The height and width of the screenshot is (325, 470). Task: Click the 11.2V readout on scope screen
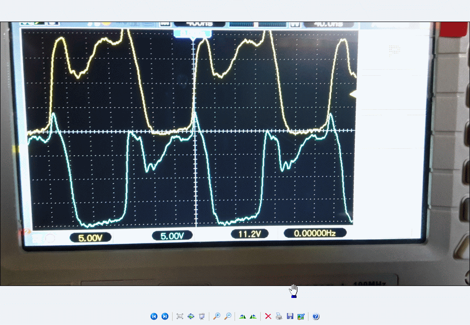point(249,234)
